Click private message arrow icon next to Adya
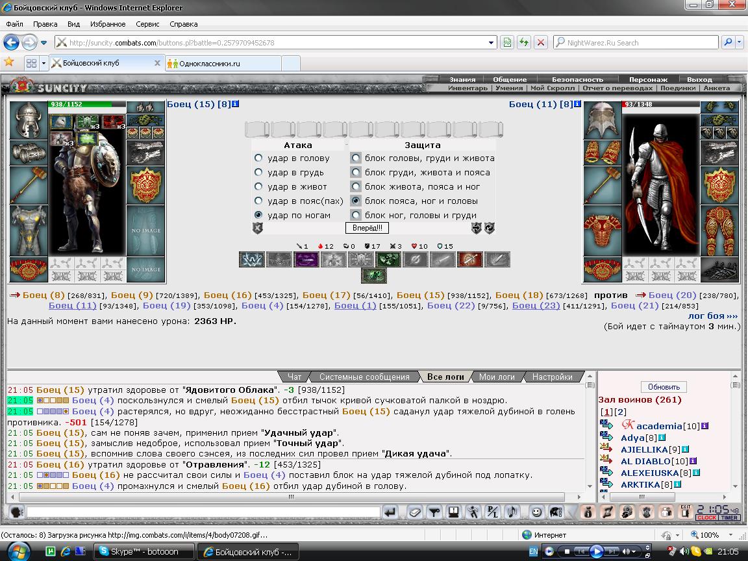 point(606,436)
